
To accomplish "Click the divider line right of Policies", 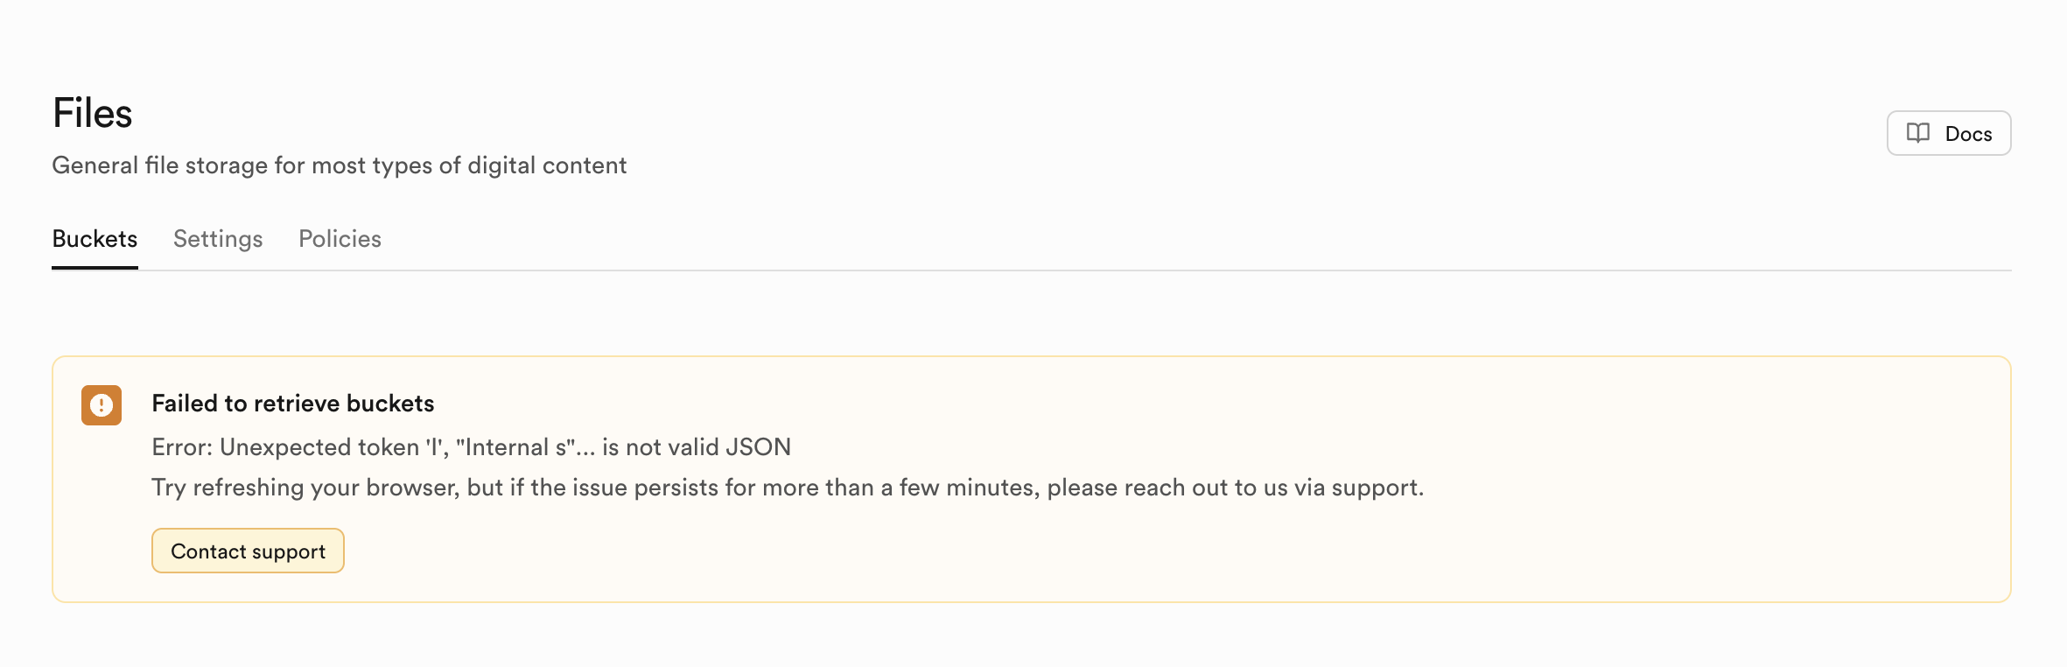I will 1138,270.
